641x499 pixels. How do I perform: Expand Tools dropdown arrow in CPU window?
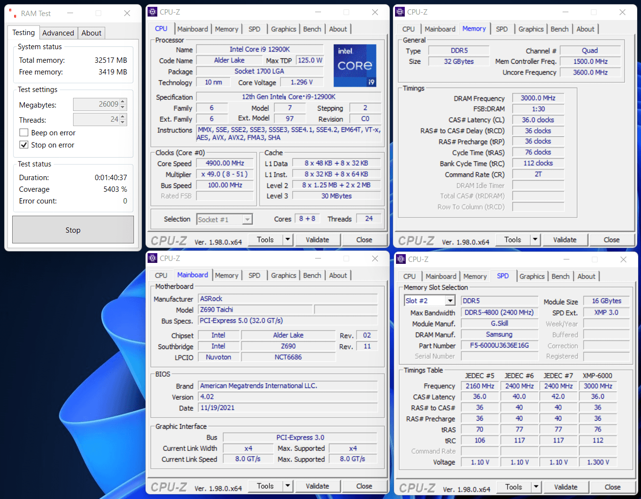click(x=288, y=240)
